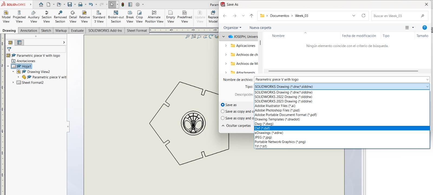Click the Open document folder icon
This screenshot has height=195, width=433.
pos(59,5)
